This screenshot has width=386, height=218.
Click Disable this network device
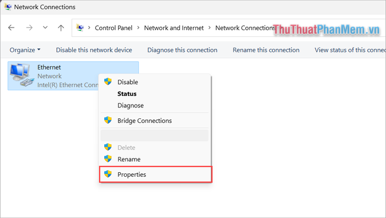(x=94, y=50)
